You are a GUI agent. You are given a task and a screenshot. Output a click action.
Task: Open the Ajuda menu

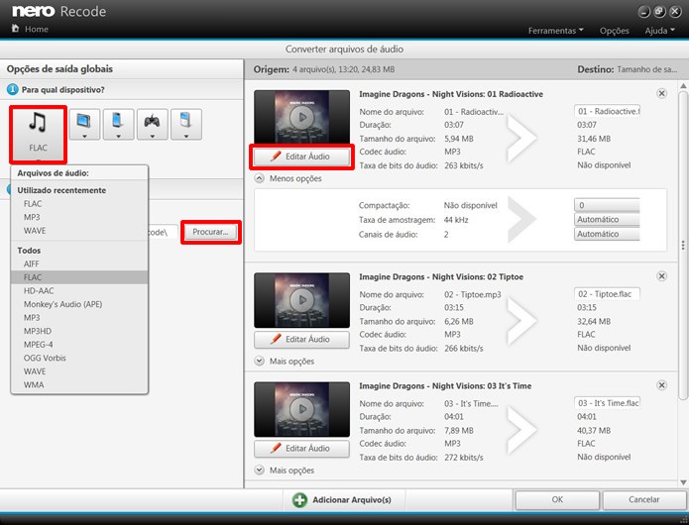coord(659,31)
